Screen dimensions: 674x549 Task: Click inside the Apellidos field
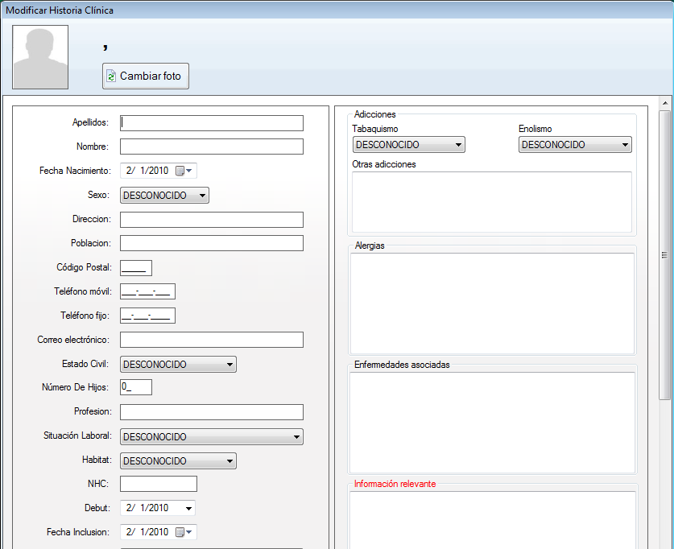point(211,122)
